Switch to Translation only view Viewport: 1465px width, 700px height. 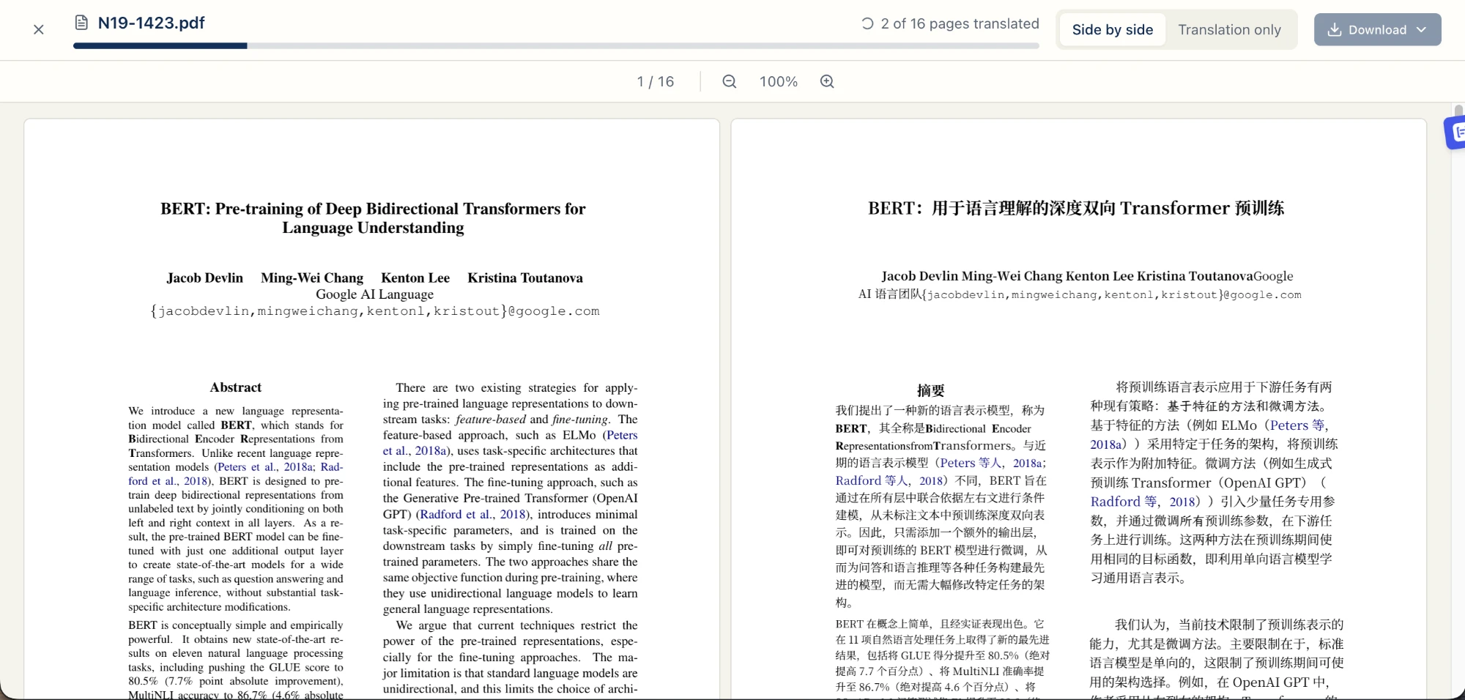1229,29
